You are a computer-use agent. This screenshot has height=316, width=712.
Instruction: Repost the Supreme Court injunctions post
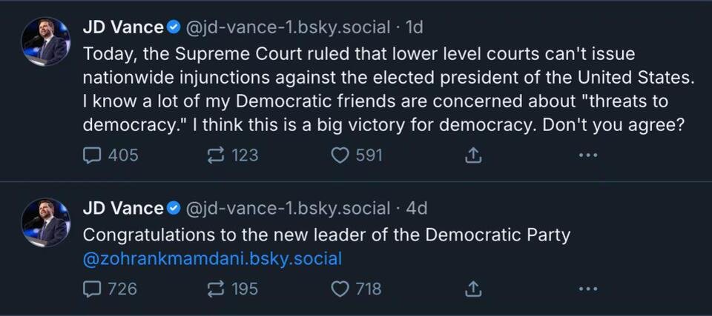click(x=232, y=156)
